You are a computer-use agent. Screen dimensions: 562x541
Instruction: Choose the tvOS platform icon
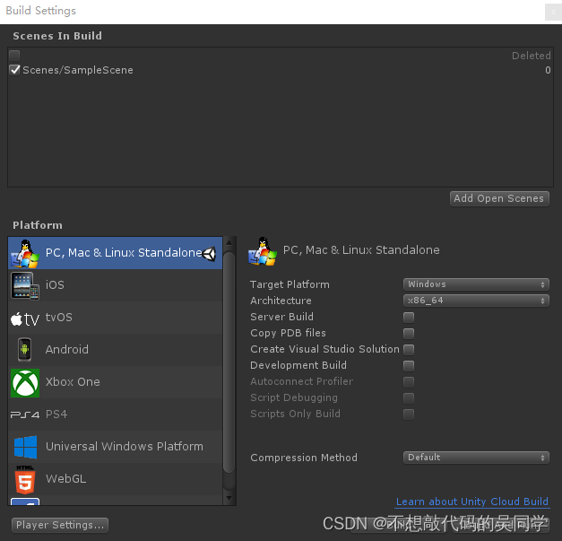pos(24,318)
